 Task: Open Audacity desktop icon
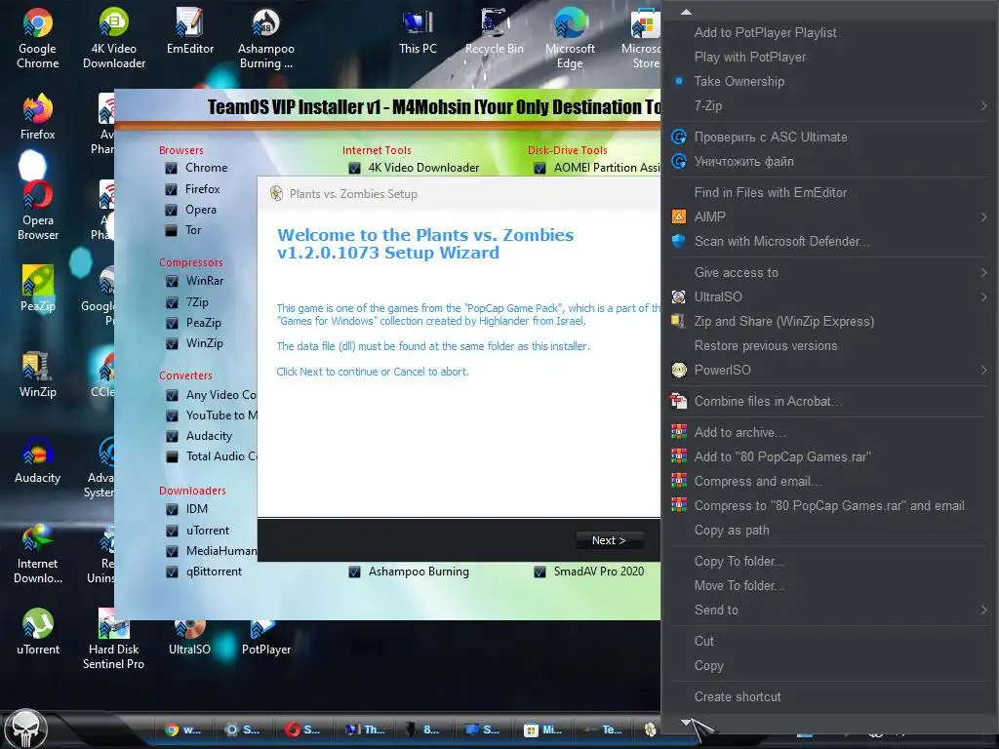[x=38, y=460]
